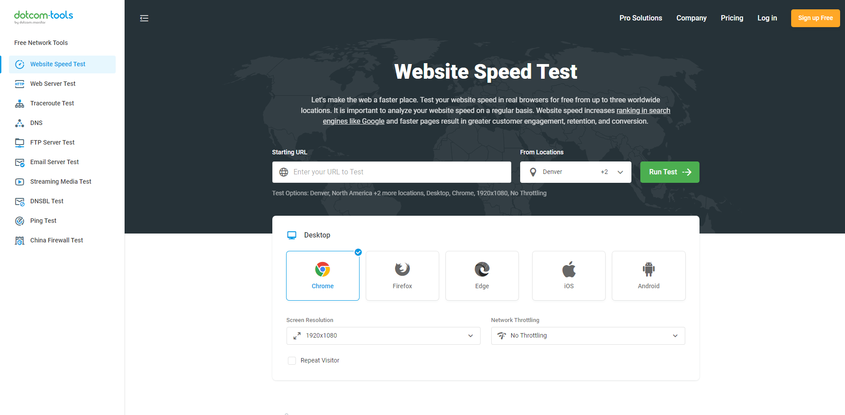
Task: Open China Firewall Test in sidebar
Action: click(62, 241)
